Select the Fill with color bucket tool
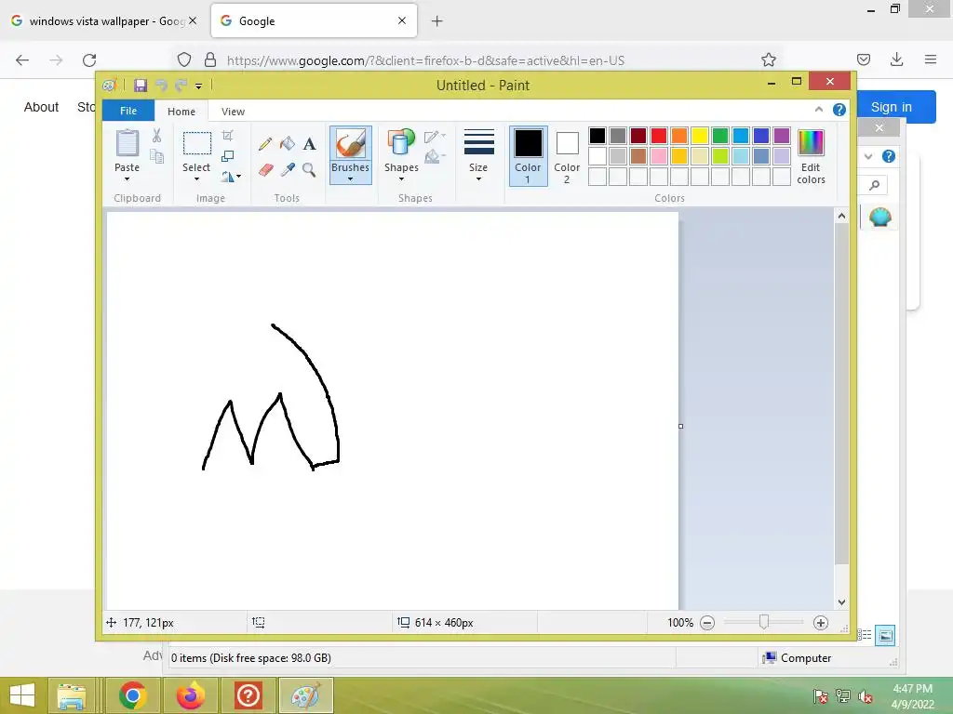The image size is (953, 714). click(288, 143)
